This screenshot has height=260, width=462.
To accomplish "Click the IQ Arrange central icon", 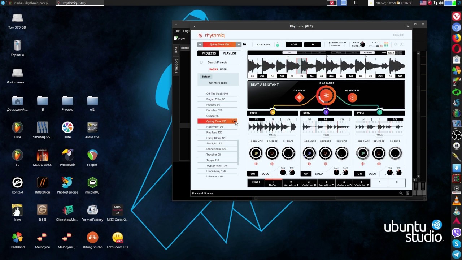I will click(326, 96).
